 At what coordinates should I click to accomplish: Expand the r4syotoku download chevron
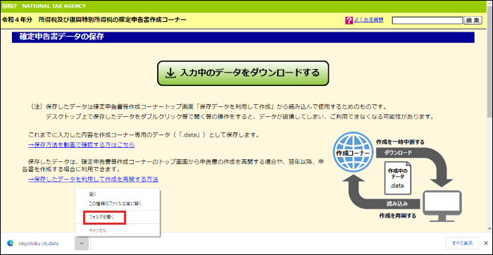pos(82,243)
